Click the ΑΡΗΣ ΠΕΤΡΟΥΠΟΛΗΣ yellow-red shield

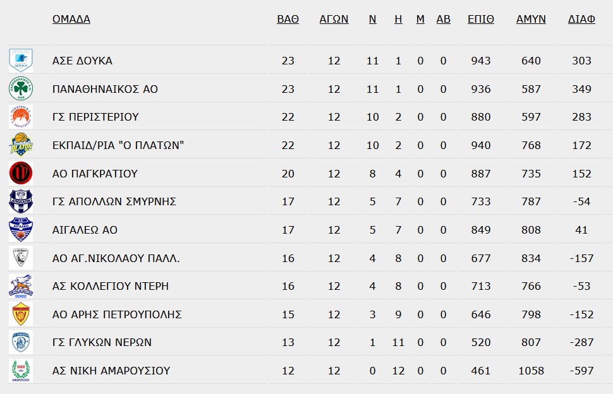[21, 314]
